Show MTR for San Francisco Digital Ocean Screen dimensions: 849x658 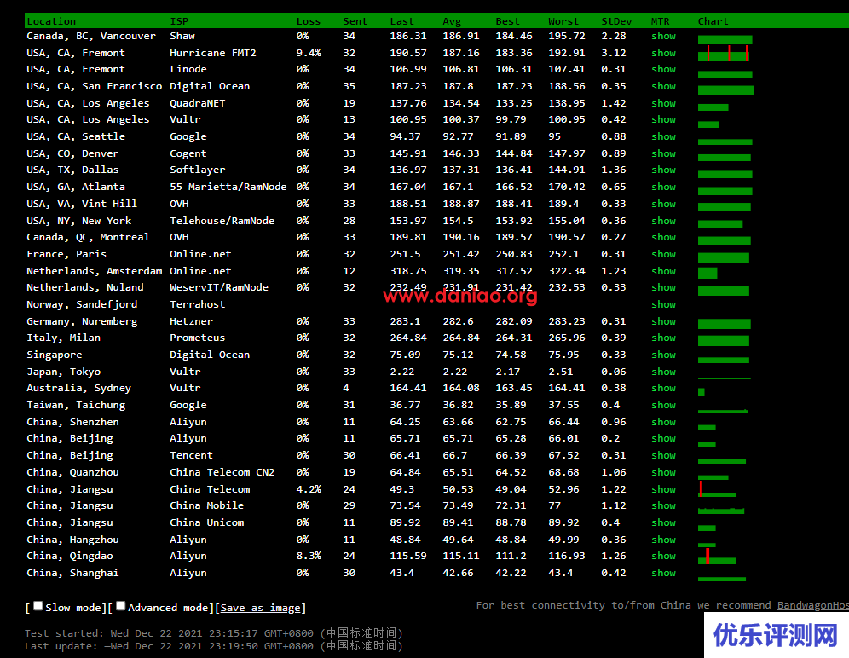(x=663, y=86)
